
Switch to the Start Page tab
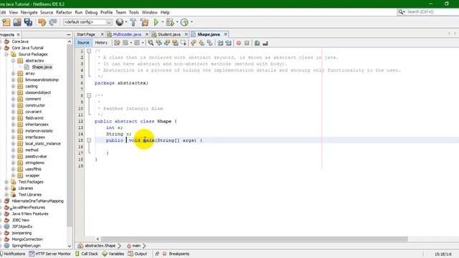[86, 34]
